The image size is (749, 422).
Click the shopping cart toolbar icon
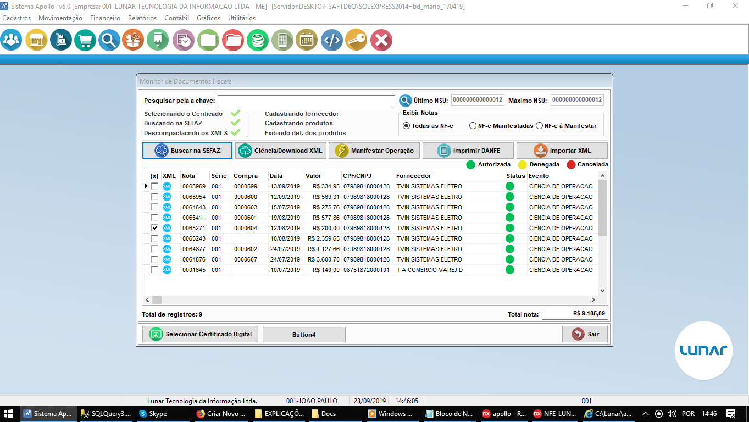[85, 40]
